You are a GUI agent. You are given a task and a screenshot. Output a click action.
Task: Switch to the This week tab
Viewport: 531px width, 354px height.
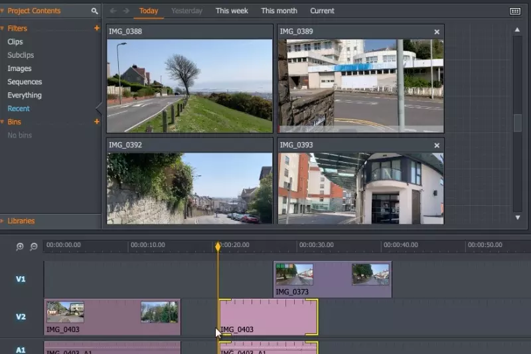click(232, 11)
